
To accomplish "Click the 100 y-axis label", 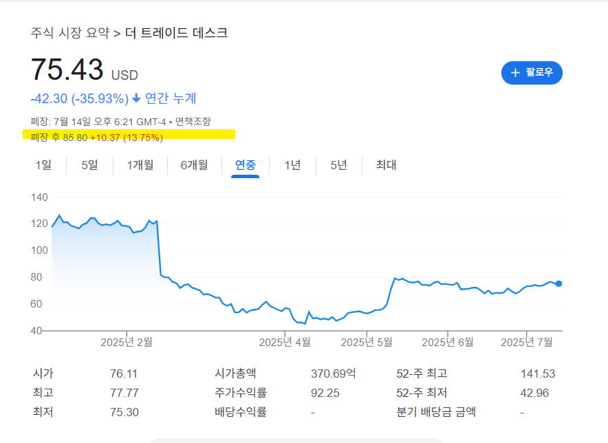I will pos(39,250).
